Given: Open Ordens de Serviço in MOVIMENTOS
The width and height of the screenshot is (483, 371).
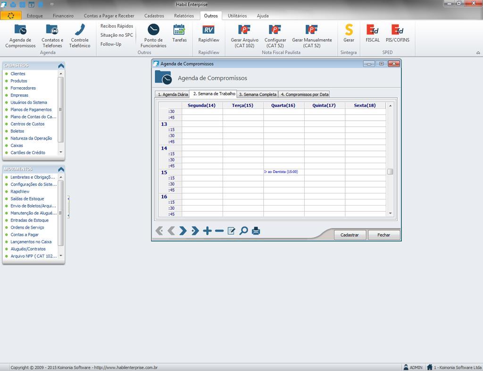Looking at the screenshot, I should coord(27,227).
